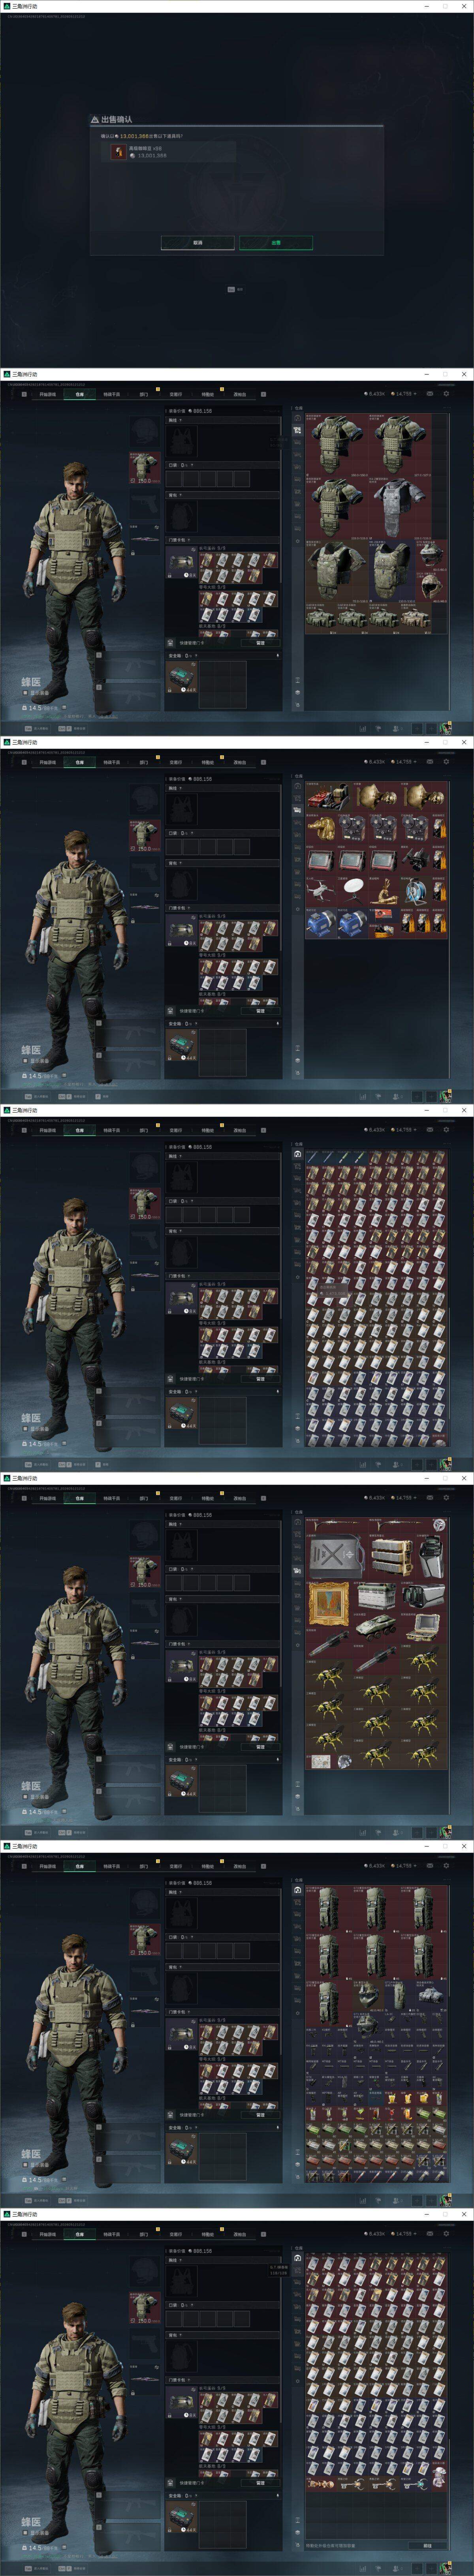474x2576 pixels.
Task: Confirm with the green 出售 button
Action: coord(276,242)
